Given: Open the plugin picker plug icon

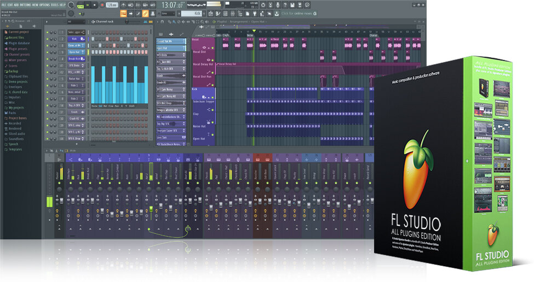Looking at the screenshot, I should 255,14.
